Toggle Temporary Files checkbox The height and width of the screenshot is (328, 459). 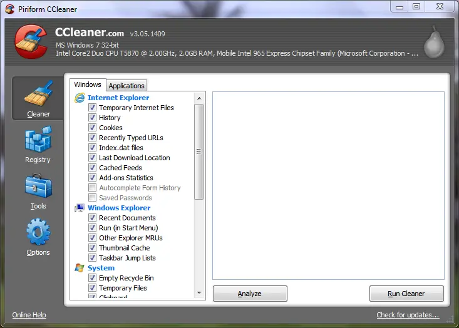[x=92, y=287]
